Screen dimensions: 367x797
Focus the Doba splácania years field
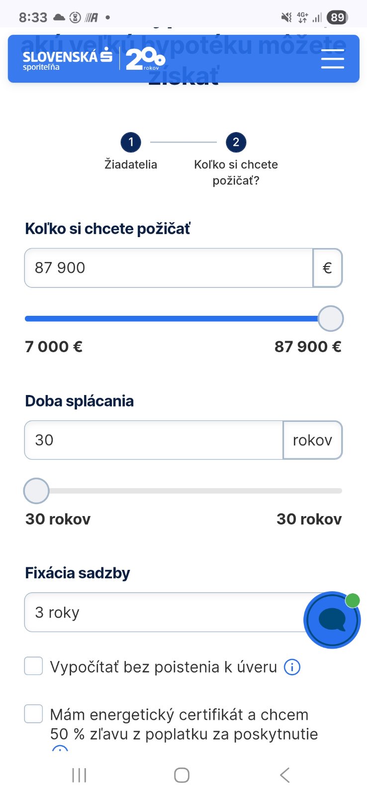click(153, 440)
